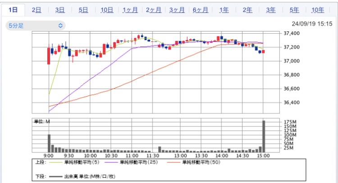The image size is (338, 183).
Task: Click the 37,200 price axis label
Action: click(292, 47)
